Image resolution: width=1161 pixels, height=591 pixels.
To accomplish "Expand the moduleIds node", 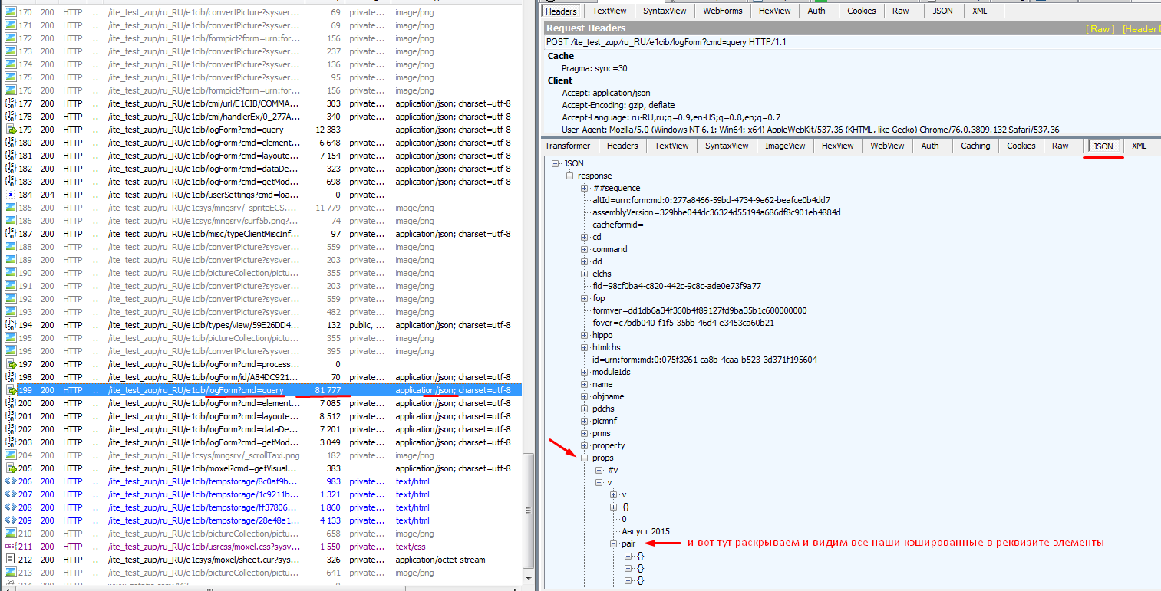I will (x=585, y=372).
